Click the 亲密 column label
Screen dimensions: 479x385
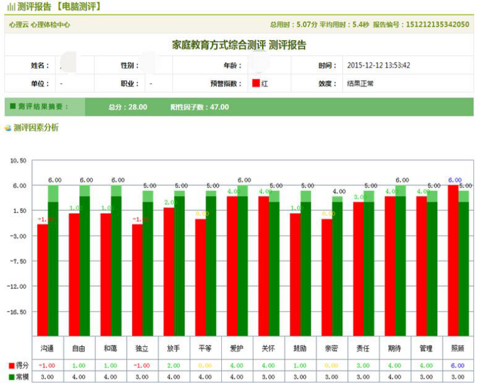point(331,348)
